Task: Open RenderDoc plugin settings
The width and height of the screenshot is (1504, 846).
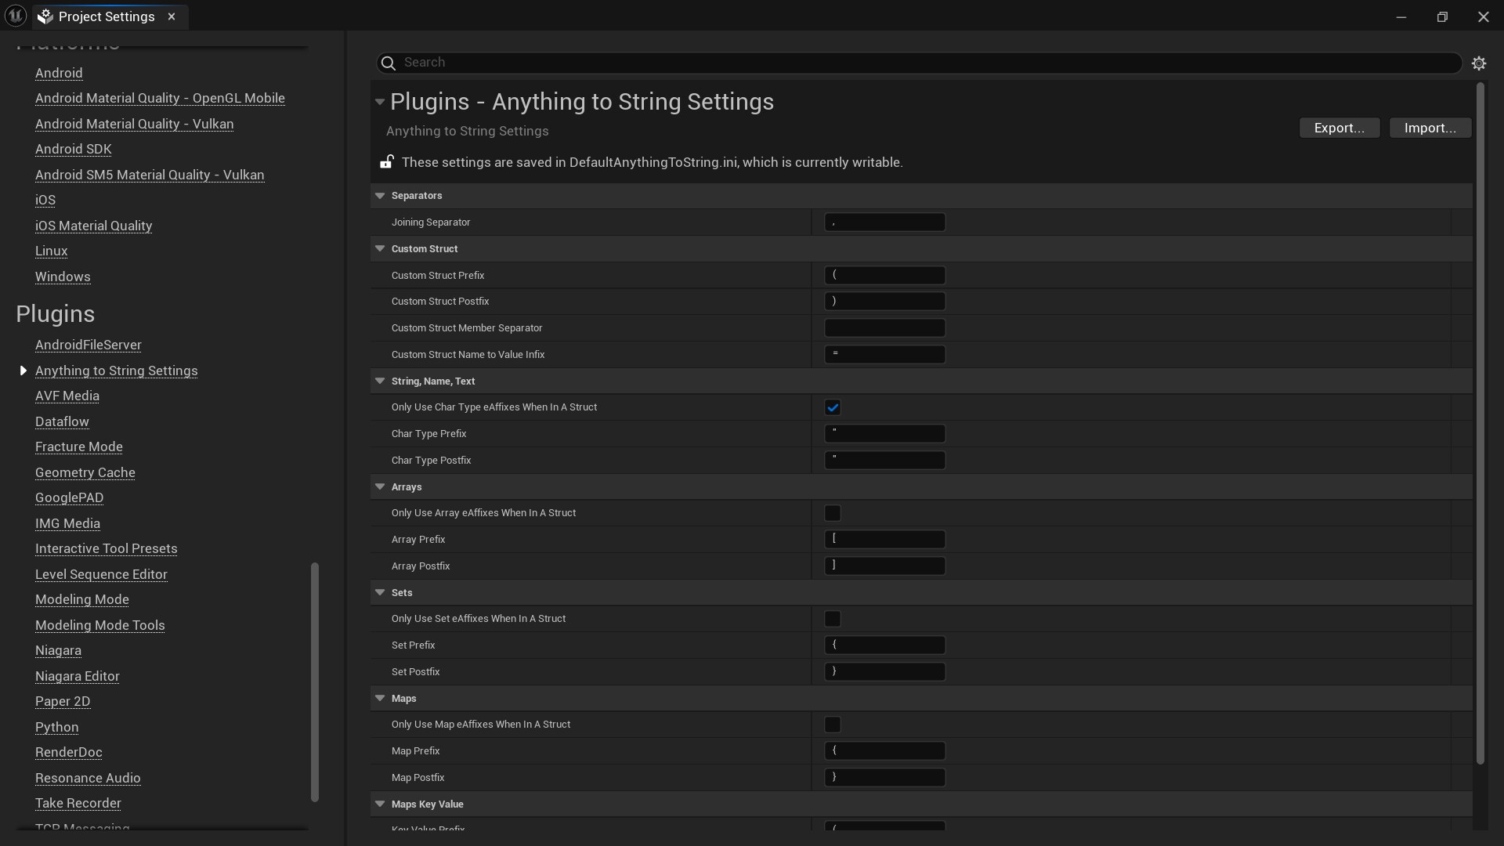Action: click(x=69, y=752)
